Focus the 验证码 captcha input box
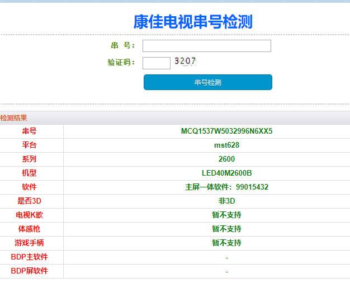350x297 pixels. point(157,63)
